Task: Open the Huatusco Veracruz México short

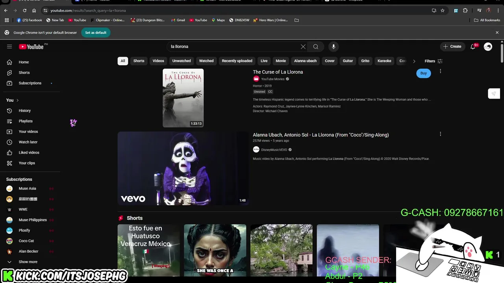Action: [x=148, y=250]
